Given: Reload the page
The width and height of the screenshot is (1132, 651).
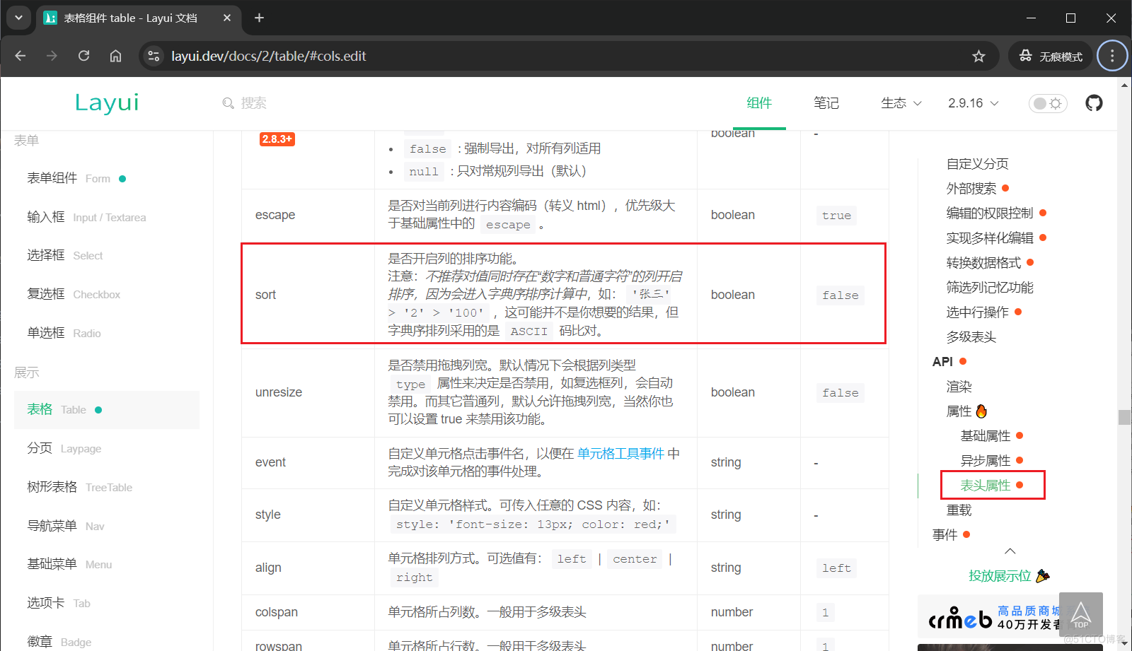Looking at the screenshot, I should [x=83, y=56].
